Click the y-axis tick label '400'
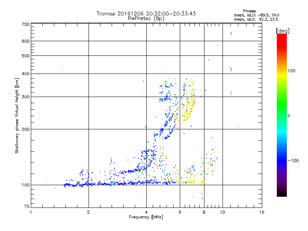The image size is (308, 231). point(25,74)
